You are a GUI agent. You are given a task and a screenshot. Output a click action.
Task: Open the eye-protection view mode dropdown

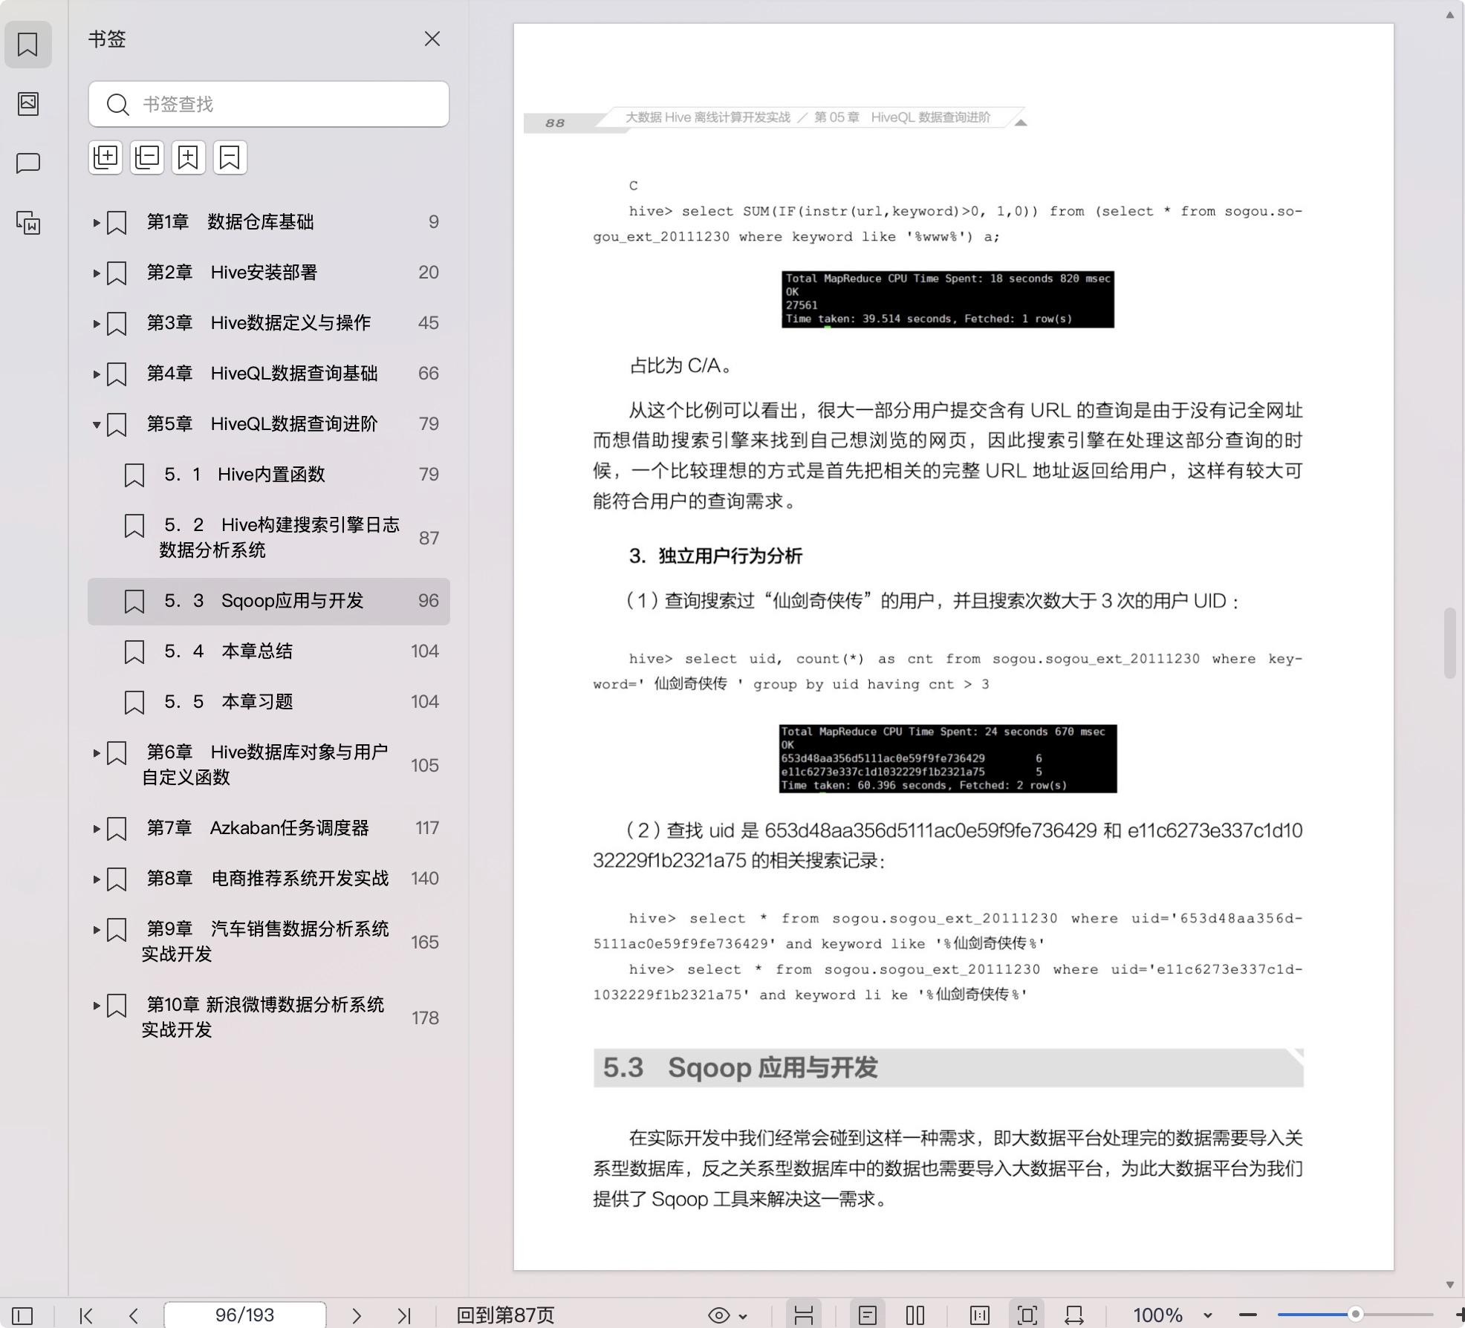(x=727, y=1315)
